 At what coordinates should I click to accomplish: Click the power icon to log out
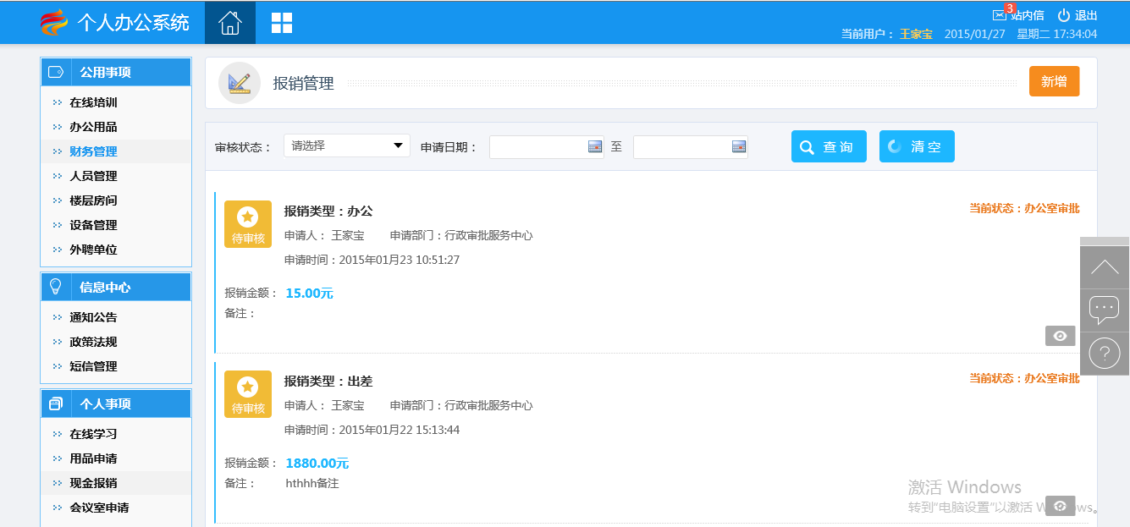click(1064, 15)
